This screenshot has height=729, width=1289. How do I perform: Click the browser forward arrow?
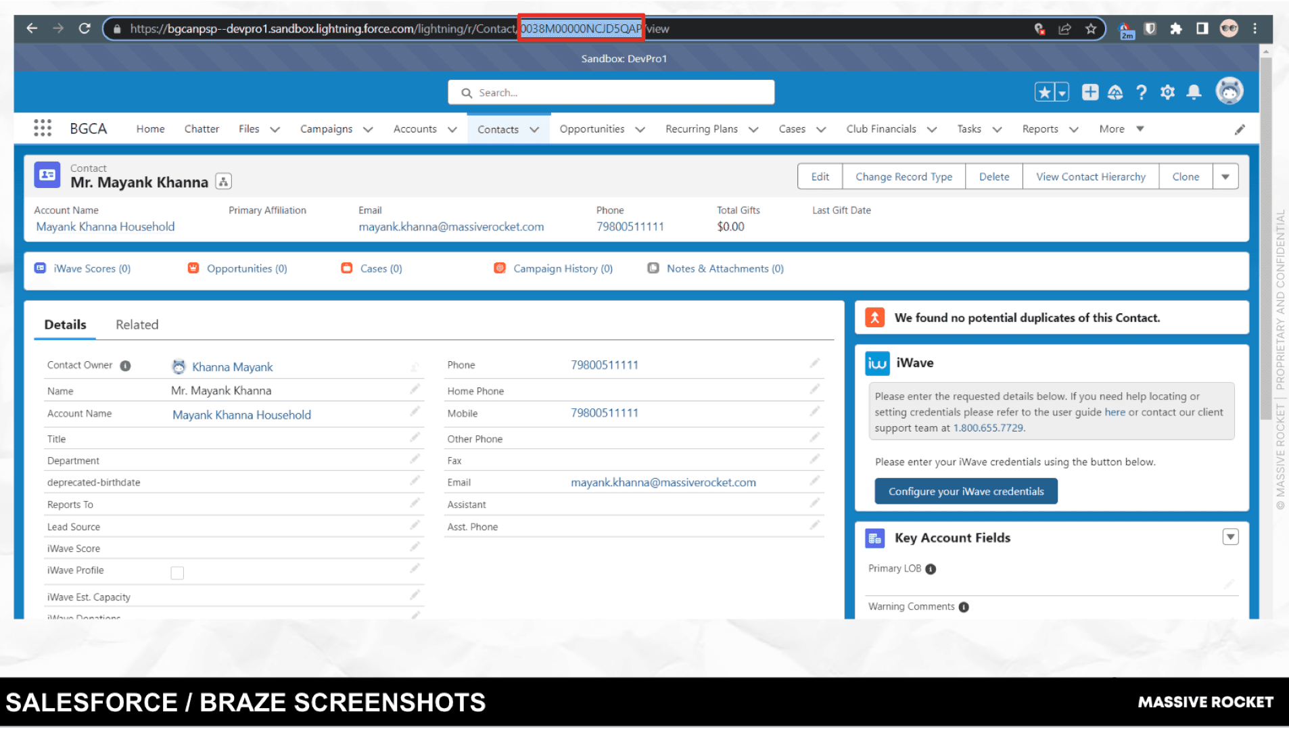click(58, 28)
